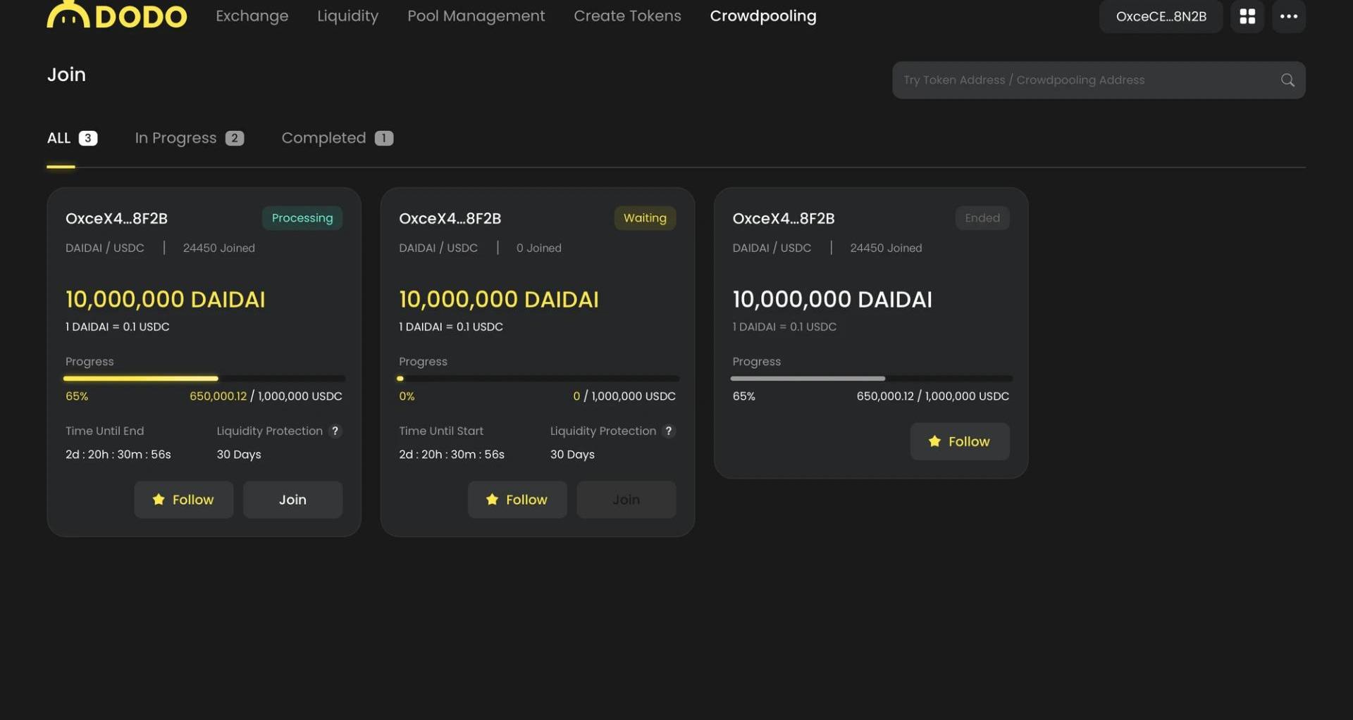Viewport: 1353px width, 720px height.
Task: Open the Exchange menu
Action: [252, 15]
